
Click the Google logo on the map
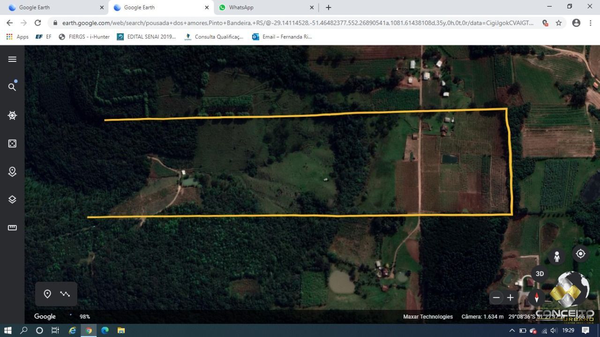[x=45, y=316]
